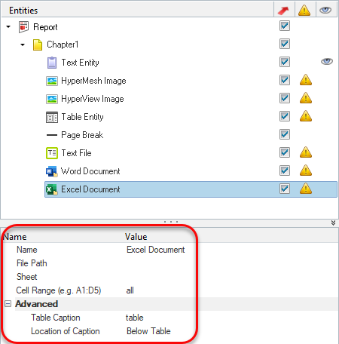Click the Value properties column header
The width and height of the screenshot is (339, 344).
point(136,237)
